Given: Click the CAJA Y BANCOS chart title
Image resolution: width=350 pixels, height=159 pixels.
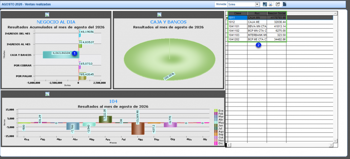Looking at the screenshot, I should pos(169,22).
